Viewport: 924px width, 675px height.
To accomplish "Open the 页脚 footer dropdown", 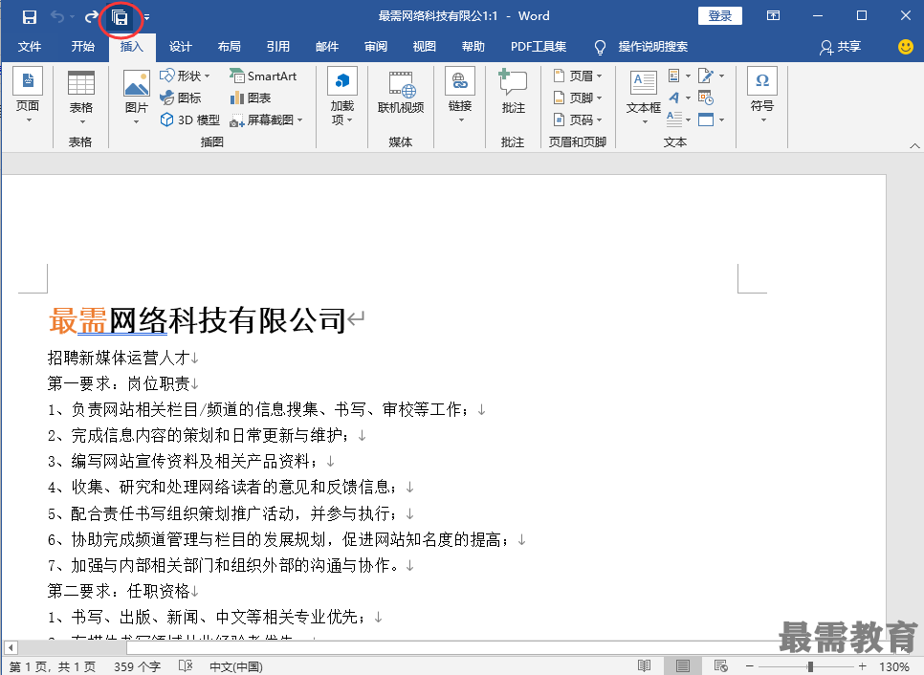I will click(x=578, y=98).
